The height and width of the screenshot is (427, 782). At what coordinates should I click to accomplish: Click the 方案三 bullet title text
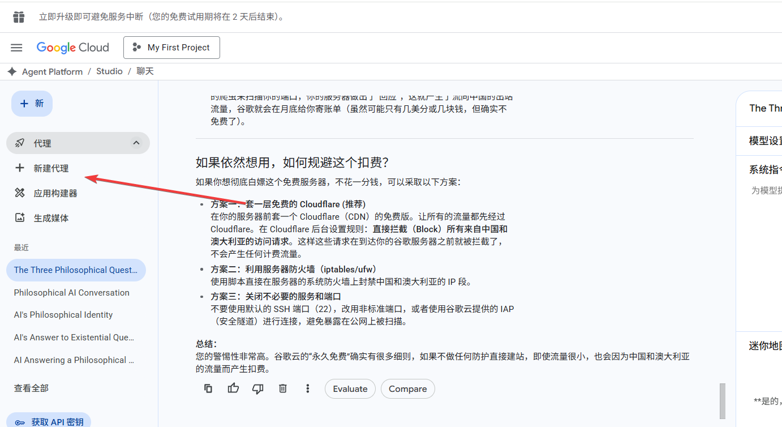point(276,297)
